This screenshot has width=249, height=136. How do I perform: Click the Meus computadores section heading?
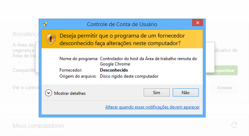point(38,126)
